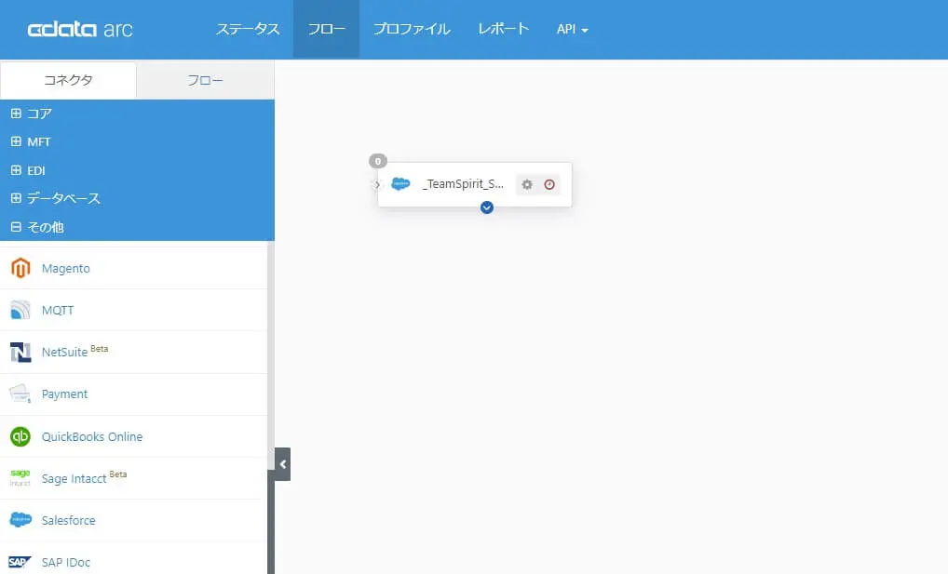Click the NetSuite connector icon
This screenshot has width=948, height=574.
(x=20, y=353)
